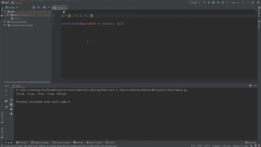Click the green inspection checkmark in editor corner
Screen dimensions: 261x147
pos(256,11)
